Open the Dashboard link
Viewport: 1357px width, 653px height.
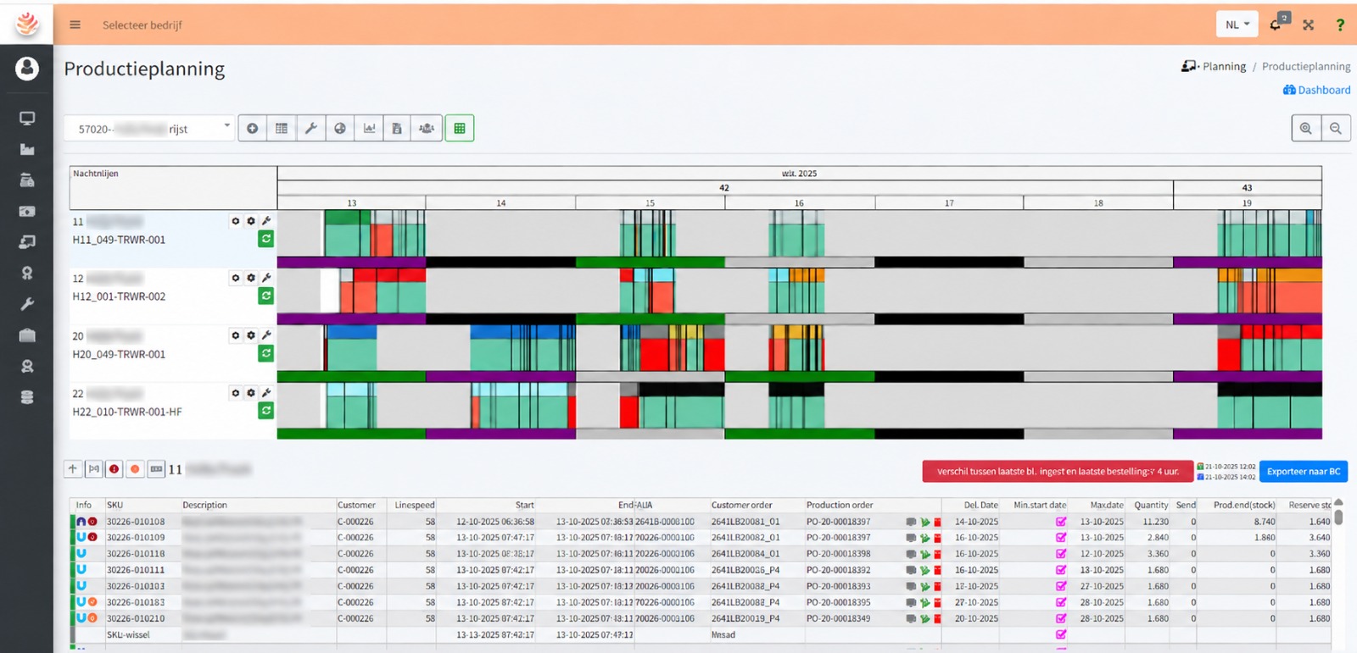[x=1316, y=90]
